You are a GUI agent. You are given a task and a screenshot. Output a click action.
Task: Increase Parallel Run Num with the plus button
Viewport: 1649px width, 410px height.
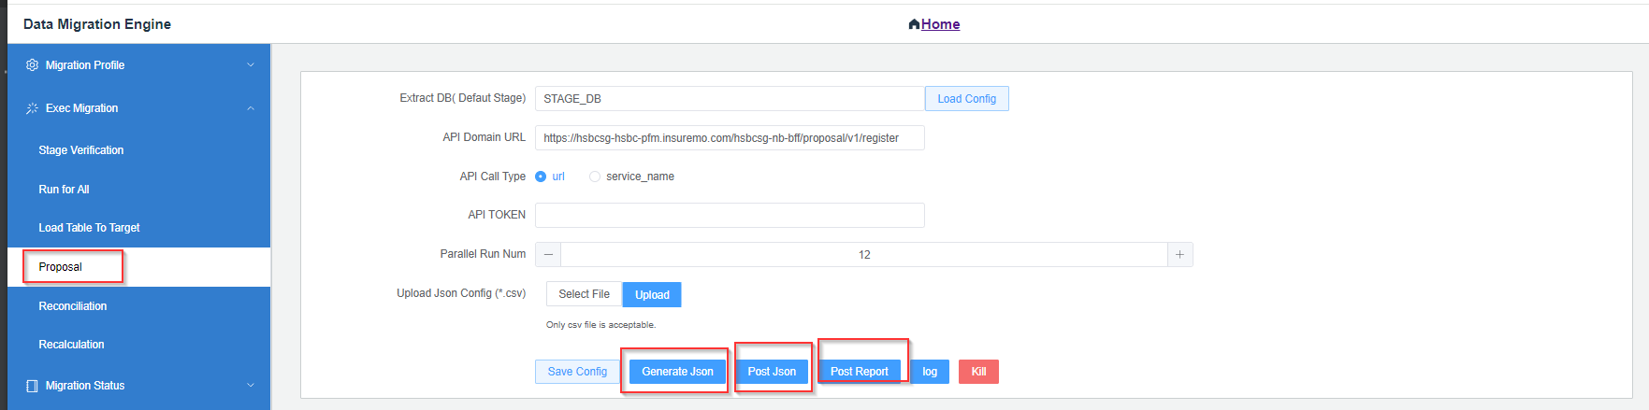pos(1179,255)
